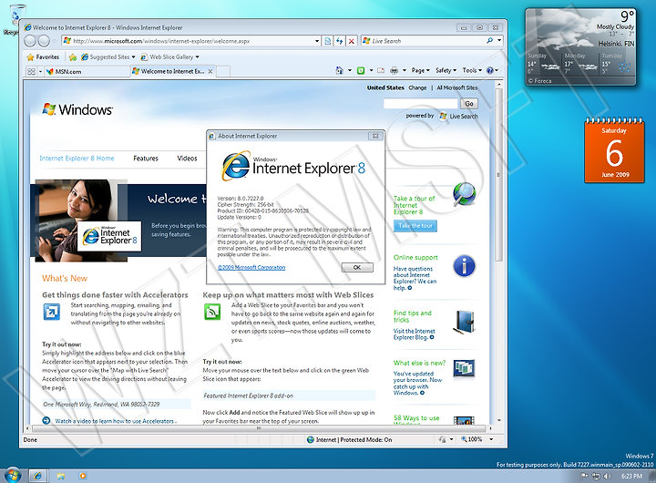Click the volume speaker tray icon
Viewport: 656px width, 483px height.
click(x=608, y=476)
